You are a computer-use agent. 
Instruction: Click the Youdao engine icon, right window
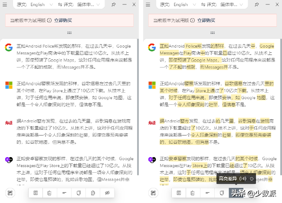tap(152, 123)
